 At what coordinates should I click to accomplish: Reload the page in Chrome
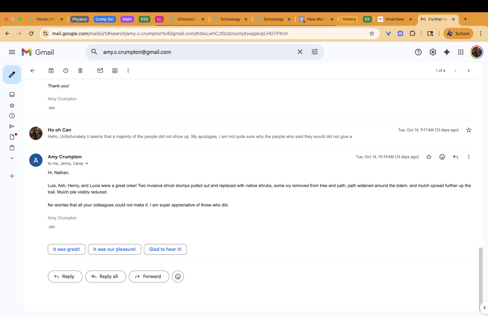coord(31,34)
